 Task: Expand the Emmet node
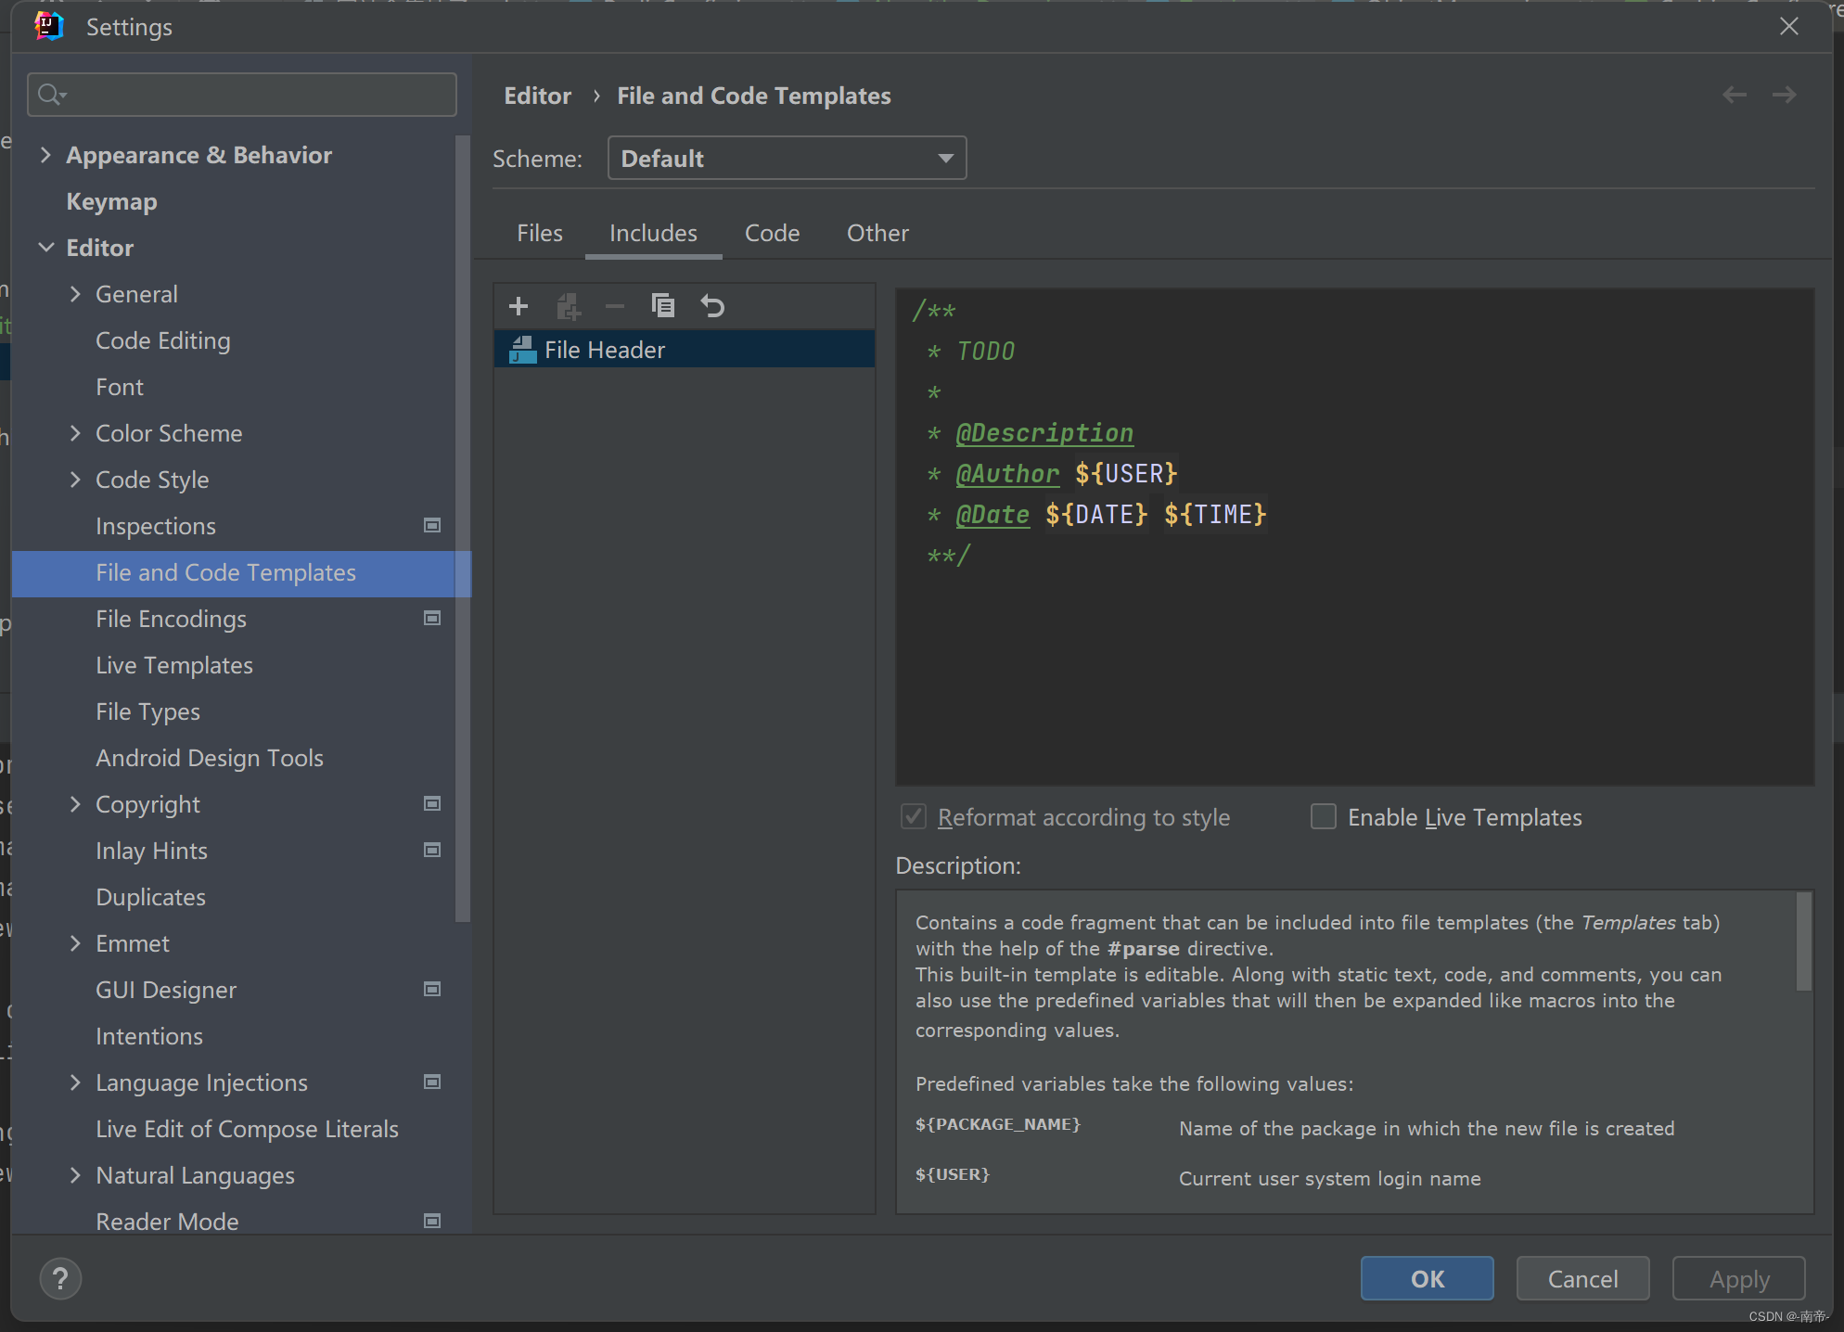(75, 943)
